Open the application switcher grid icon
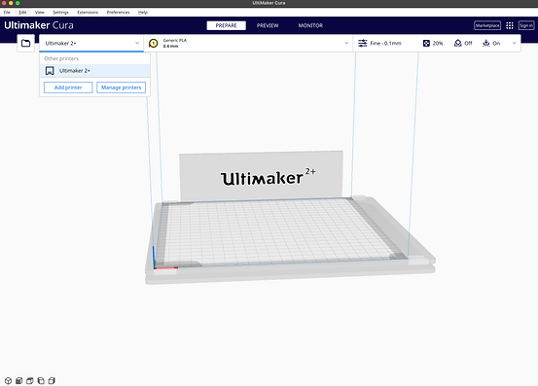Image resolution: width=538 pixels, height=386 pixels. [x=510, y=25]
